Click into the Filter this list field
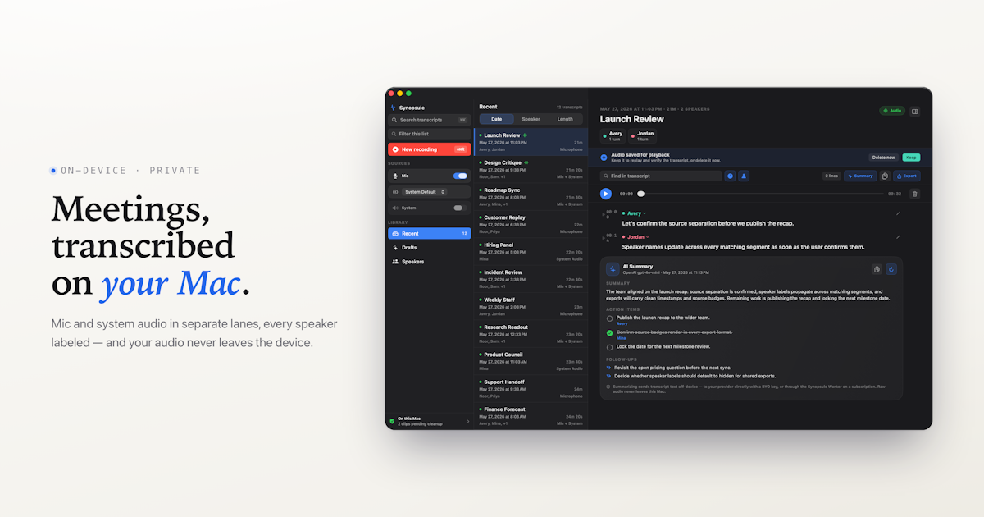Image resolution: width=984 pixels, height=517 pixels. [430, 134]
